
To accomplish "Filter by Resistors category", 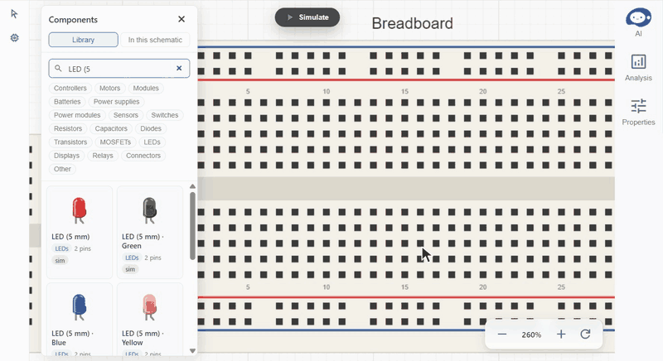I will pos(68,129).
